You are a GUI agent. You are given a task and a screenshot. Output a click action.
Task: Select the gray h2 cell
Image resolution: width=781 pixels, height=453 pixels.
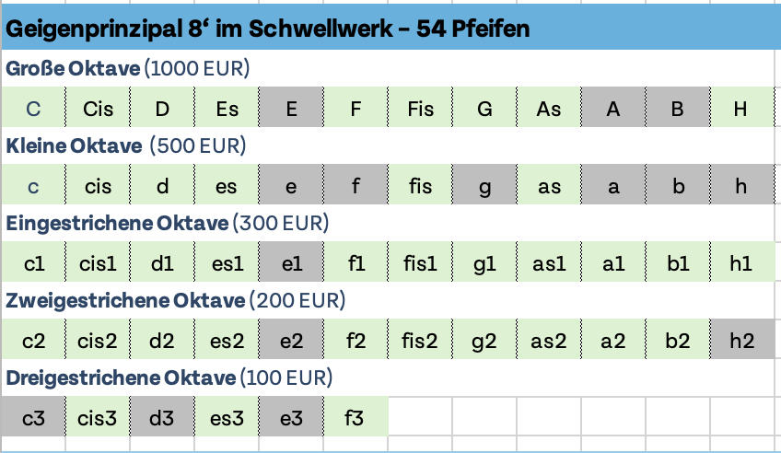[x=740, y=341]
